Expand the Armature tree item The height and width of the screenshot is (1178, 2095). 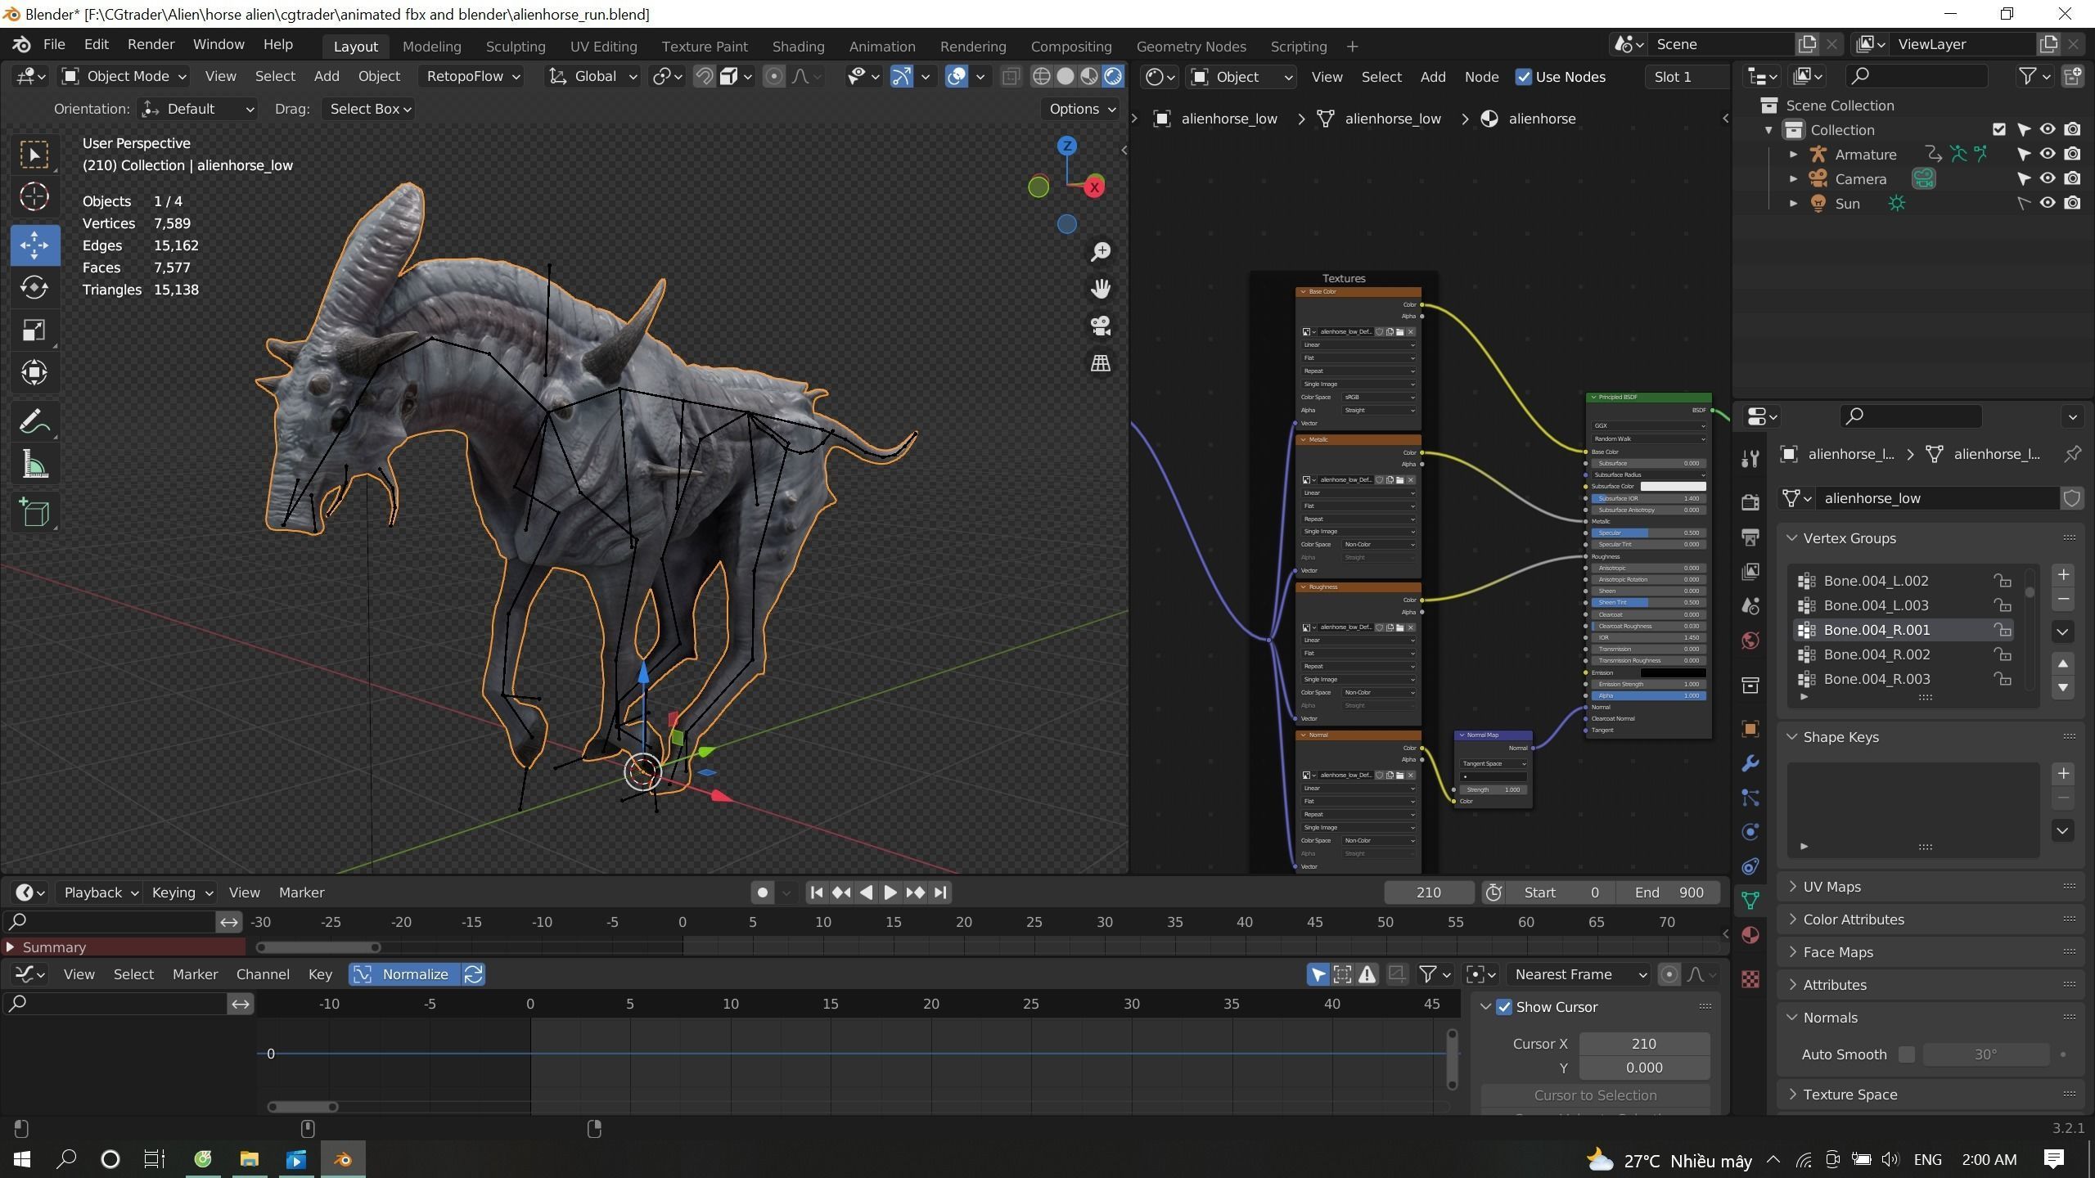pyautogui.click(x=1793, y=154)
